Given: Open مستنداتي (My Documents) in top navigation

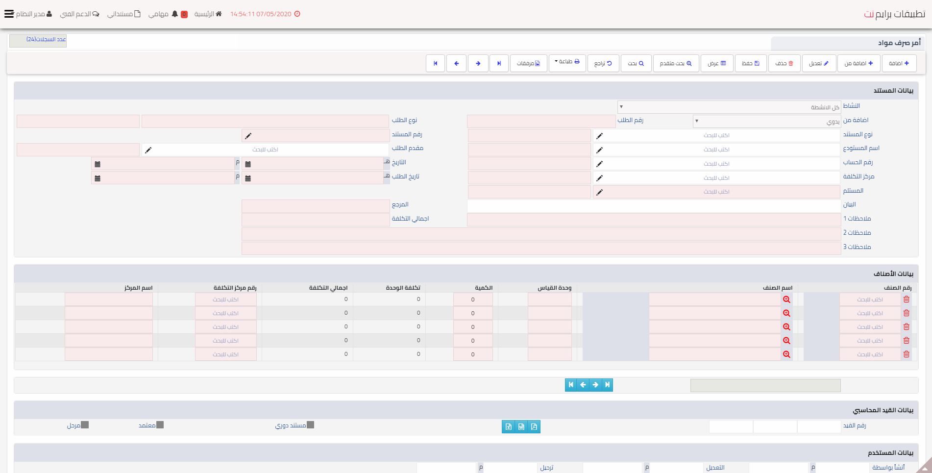Looking at the screenshot, I should [x=124, y=14].
